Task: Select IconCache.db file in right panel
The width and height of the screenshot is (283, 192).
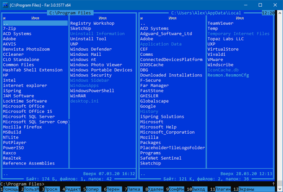Action: click(x=223, y=69)
